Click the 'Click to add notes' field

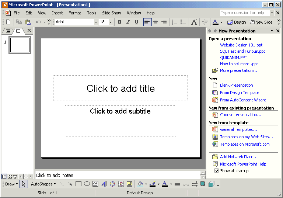[x=118, y=175]
